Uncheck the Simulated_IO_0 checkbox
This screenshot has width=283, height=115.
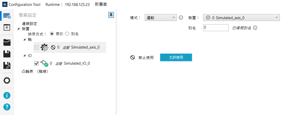36,63
